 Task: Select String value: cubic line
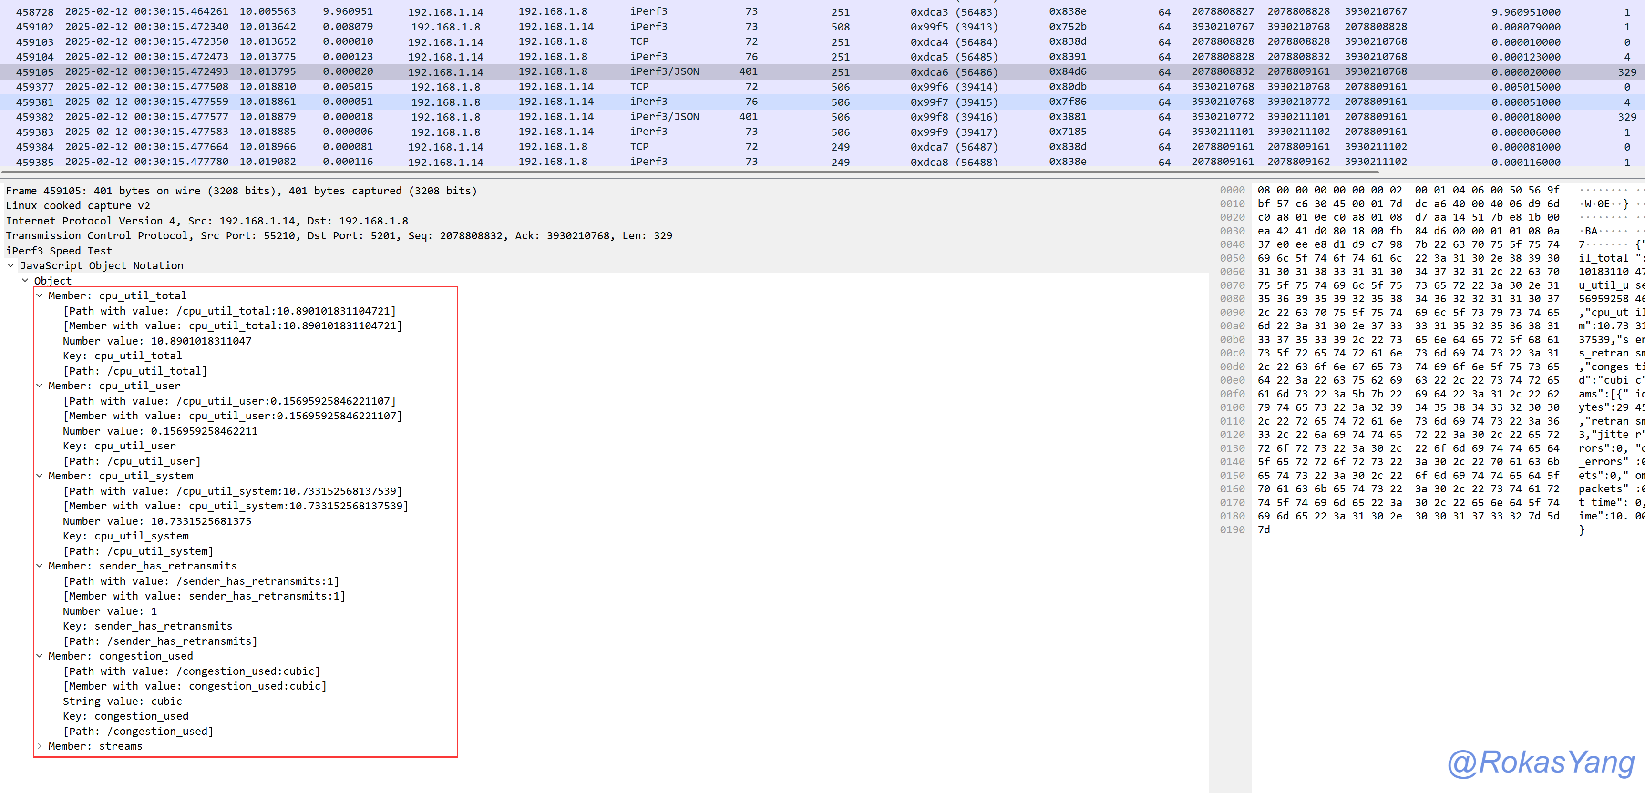pyautogui.click(x=122, y=701)
